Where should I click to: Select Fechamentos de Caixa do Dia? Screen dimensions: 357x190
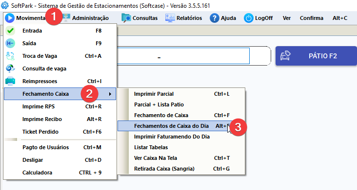click(181, 126)
